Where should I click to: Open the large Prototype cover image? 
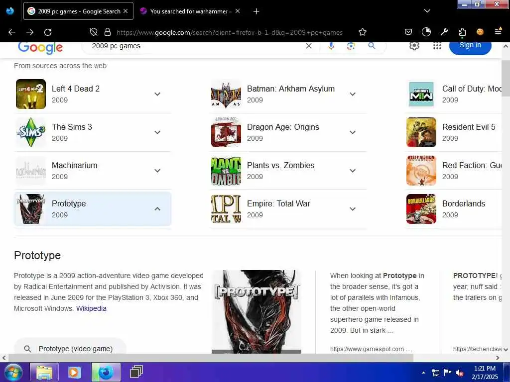coord(256,312)
